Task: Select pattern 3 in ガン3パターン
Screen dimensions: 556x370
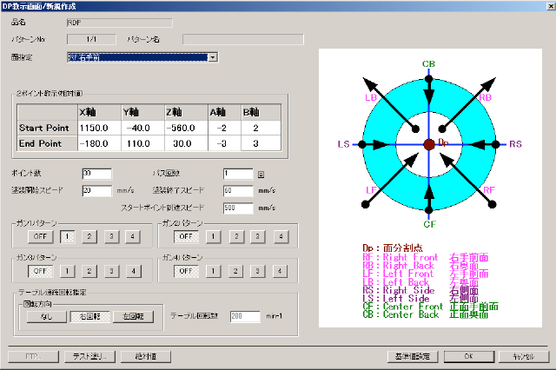Action: [x=111, y=271]
